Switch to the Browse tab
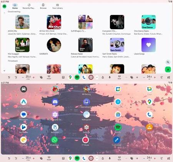Screen dimensions: 173x162 coord(43,6)
